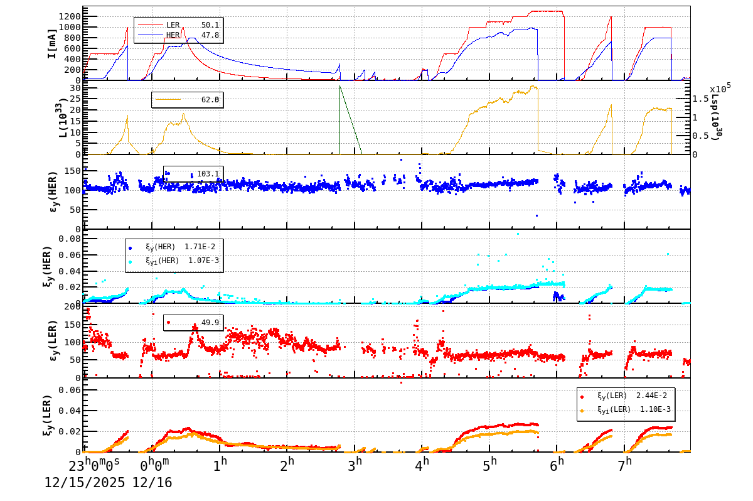Click the 600 tick on the current axis
Viewport: 753px width, 501px height.
click(72, 48)
